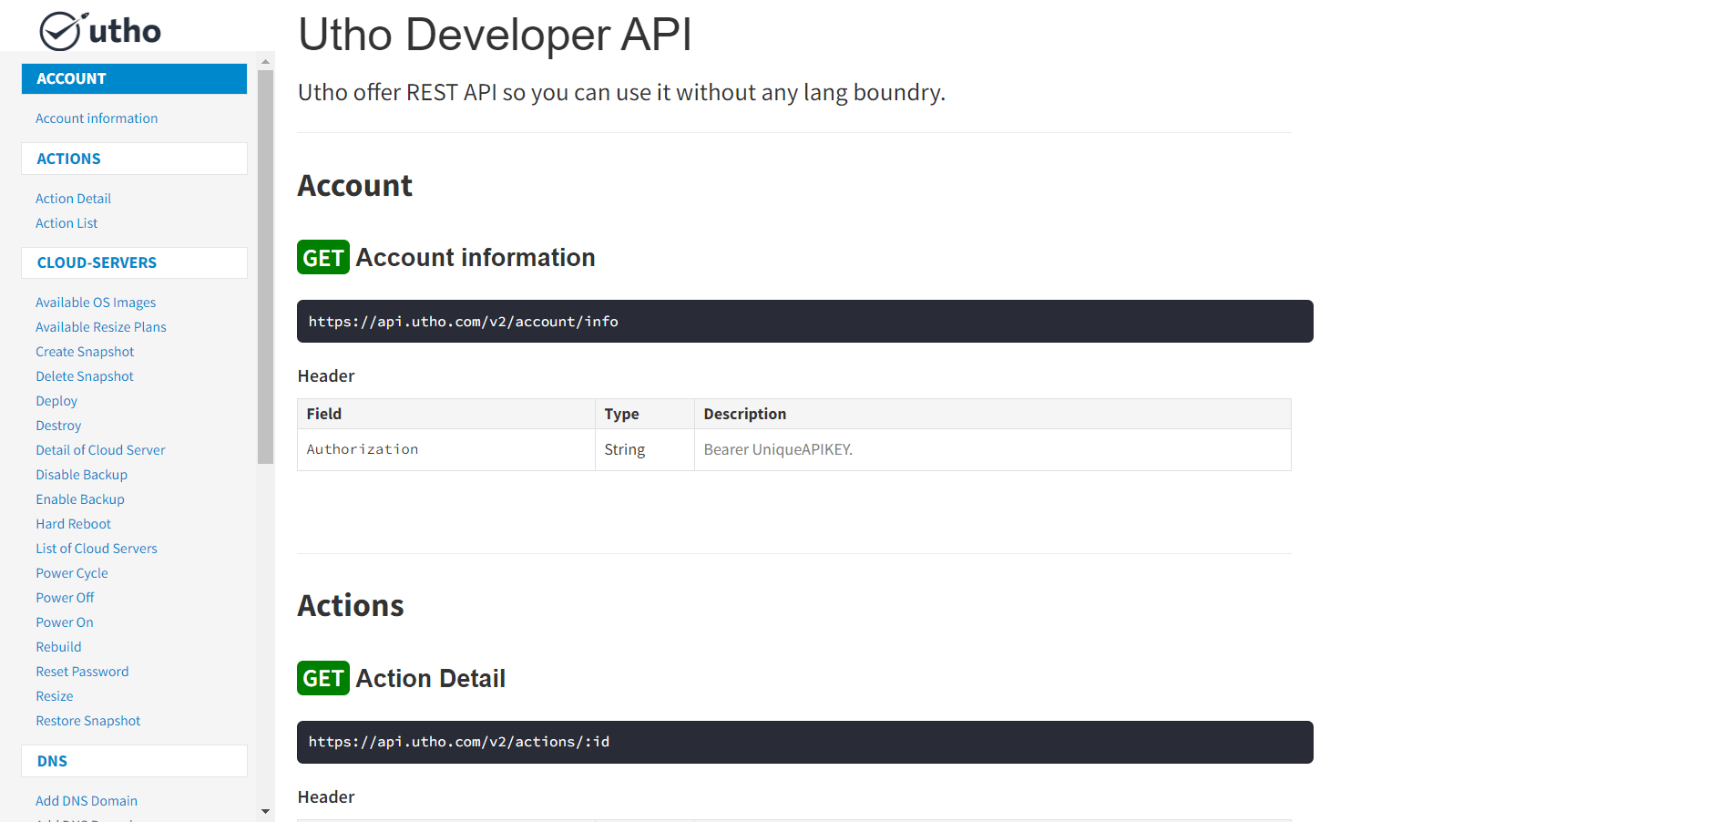Open the Power Off link
Image resolution: width=1729 pixels, height=822 pixels.
pos(65,598)
